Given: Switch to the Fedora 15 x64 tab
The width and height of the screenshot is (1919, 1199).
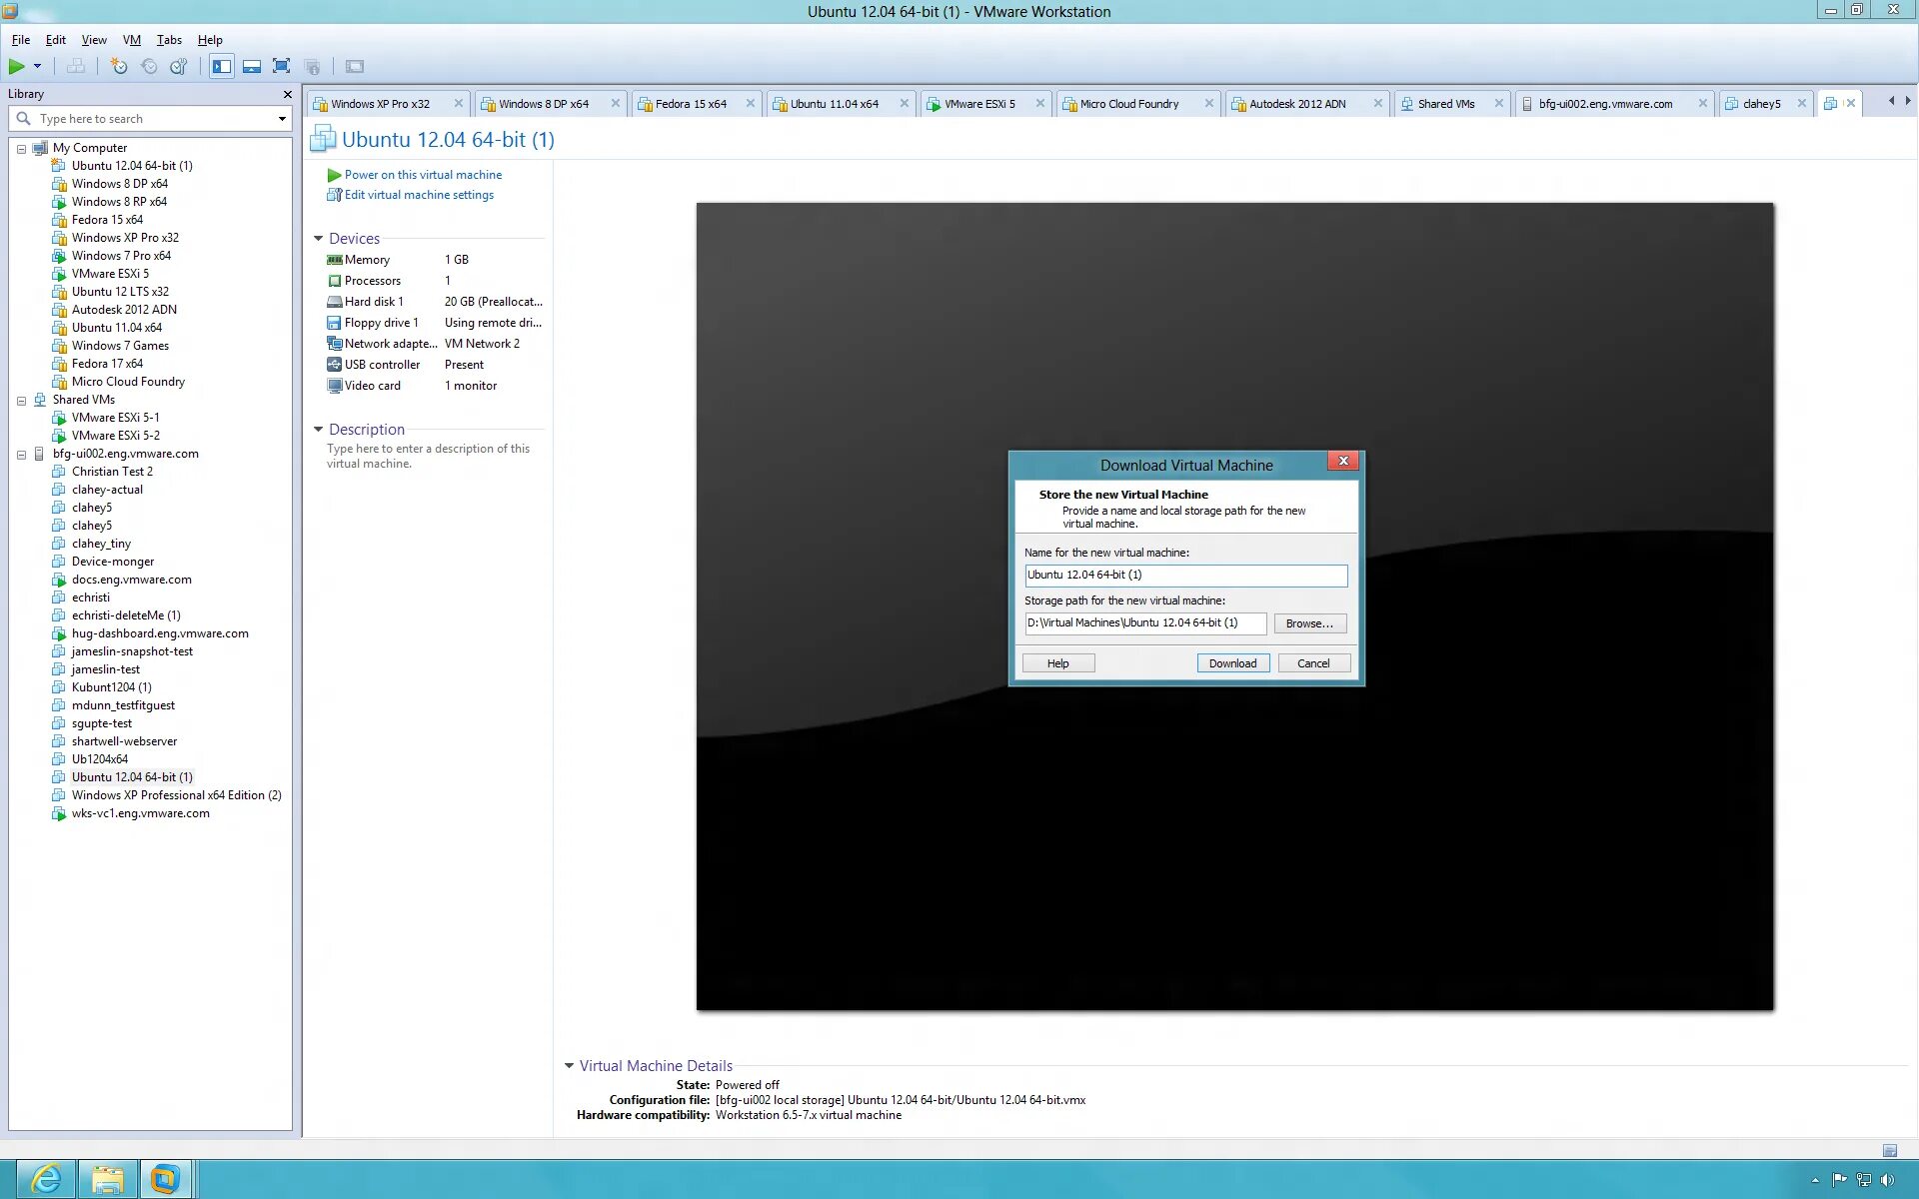Looking at the screenshot, I should click(691, 104).
